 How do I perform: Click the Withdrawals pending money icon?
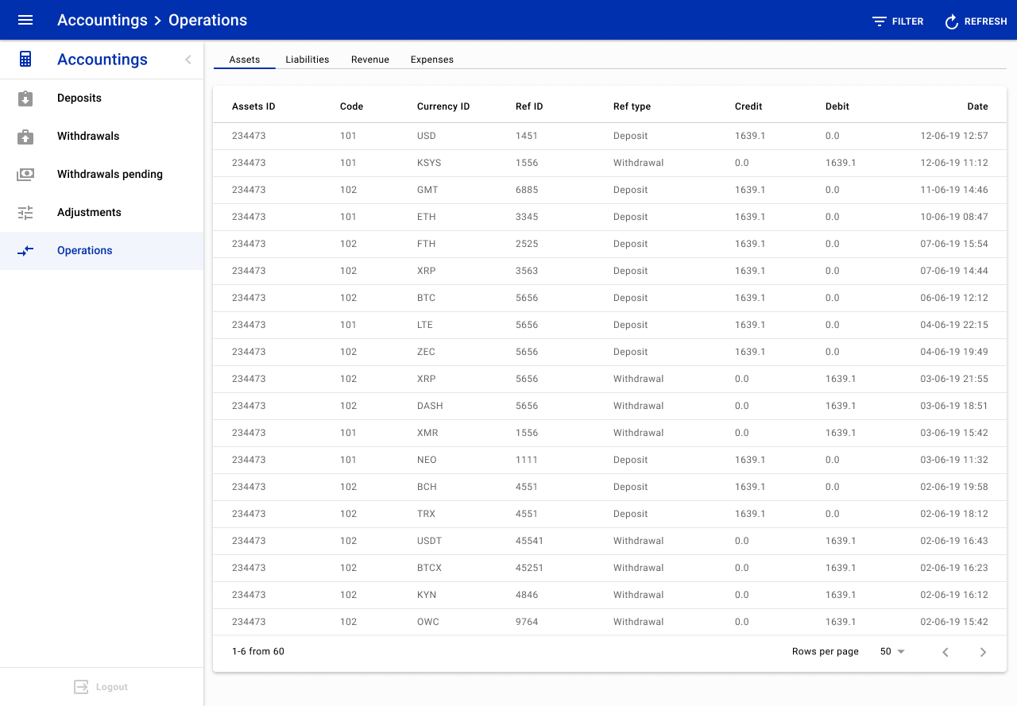(25, 175)
